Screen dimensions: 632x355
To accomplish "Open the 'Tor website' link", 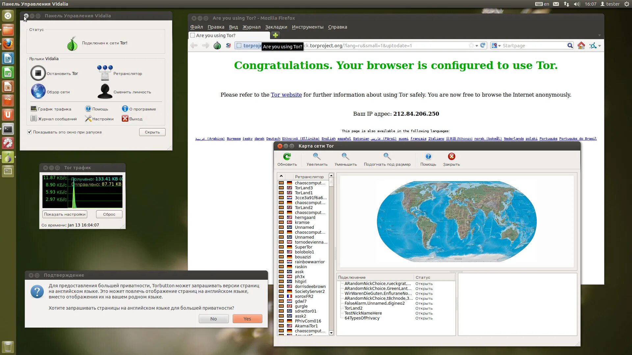I will pyautogui.click(x=286, y=95).
